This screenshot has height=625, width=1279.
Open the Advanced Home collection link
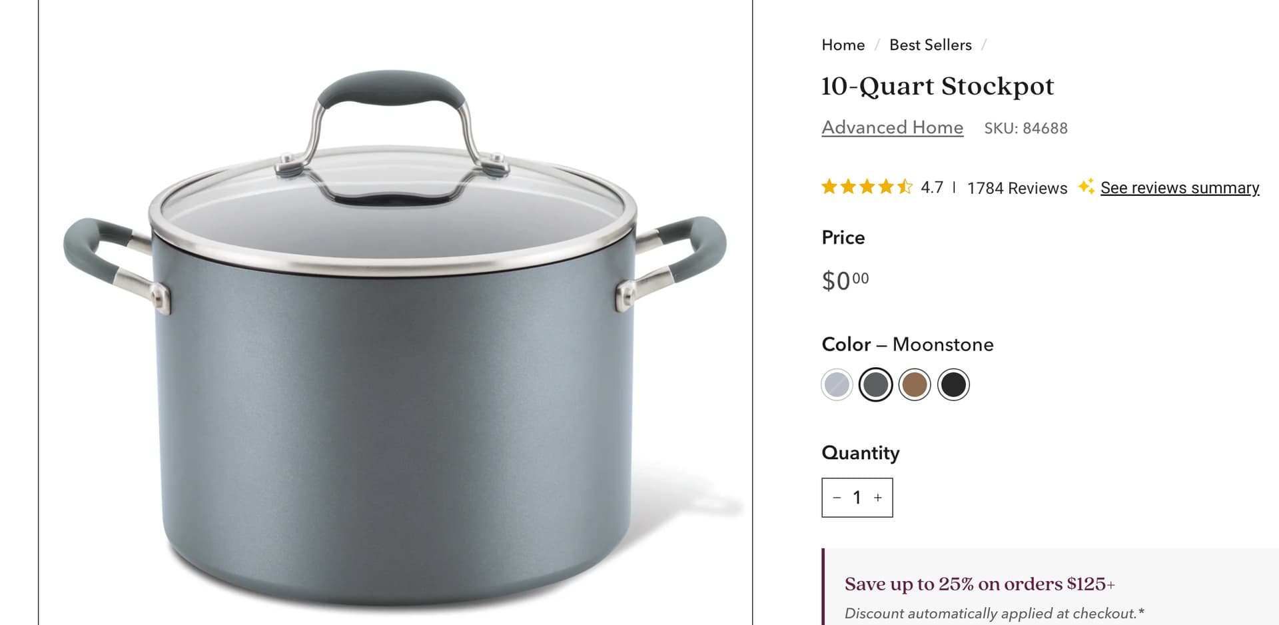(892, 127)
